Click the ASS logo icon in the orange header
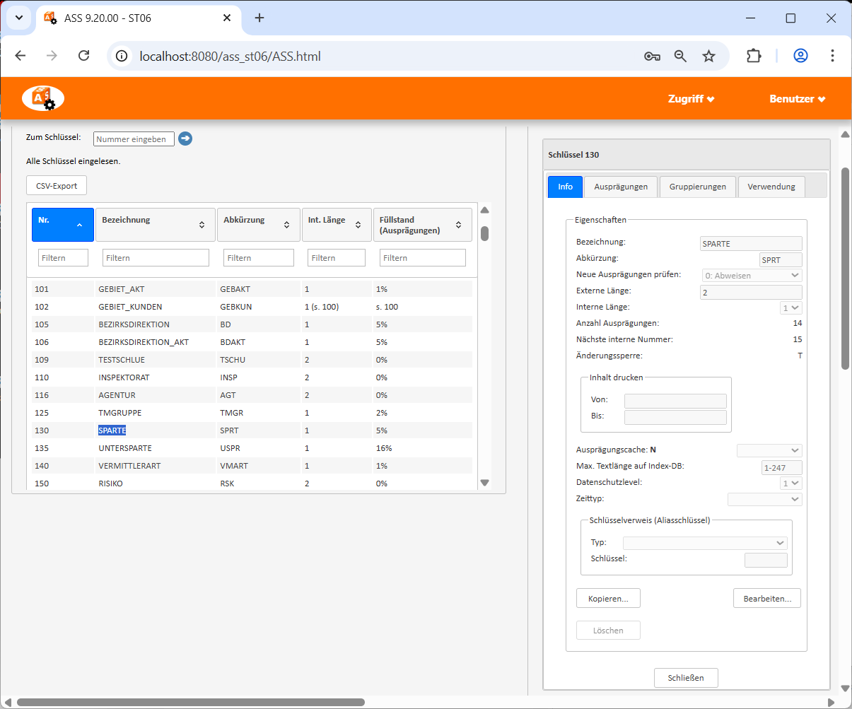The image size is (852, 709). coord(43,98)
